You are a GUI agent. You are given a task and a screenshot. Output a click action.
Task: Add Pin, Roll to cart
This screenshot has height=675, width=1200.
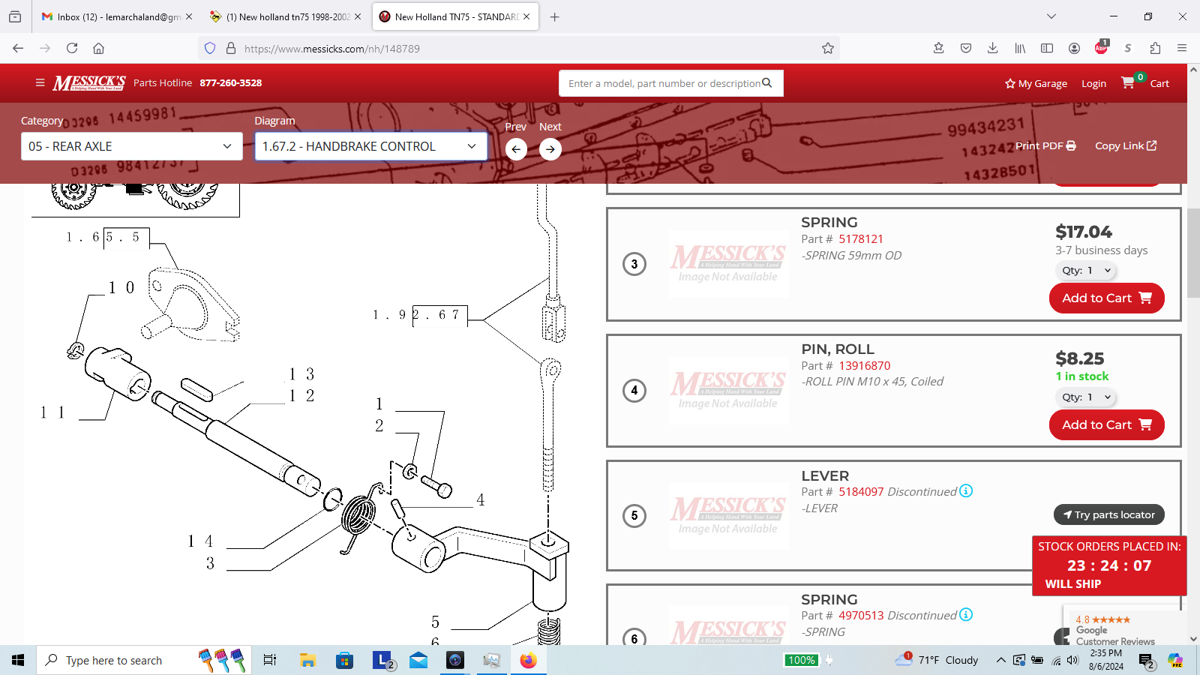click(x=1106, y=425)
